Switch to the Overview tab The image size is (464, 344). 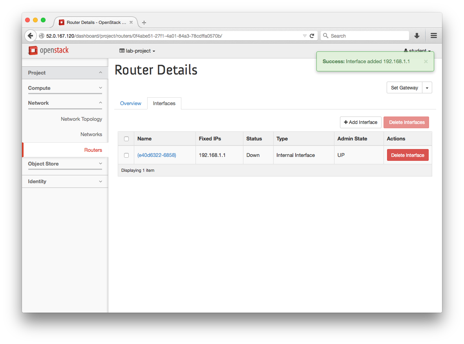131,103
